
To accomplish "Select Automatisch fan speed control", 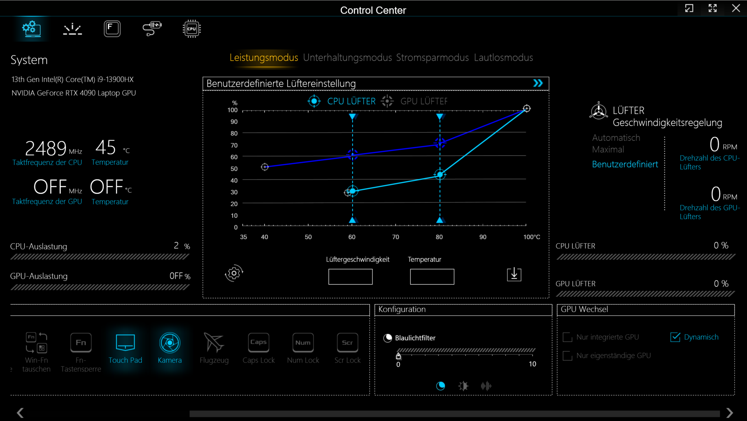I will tap(616, 138).
